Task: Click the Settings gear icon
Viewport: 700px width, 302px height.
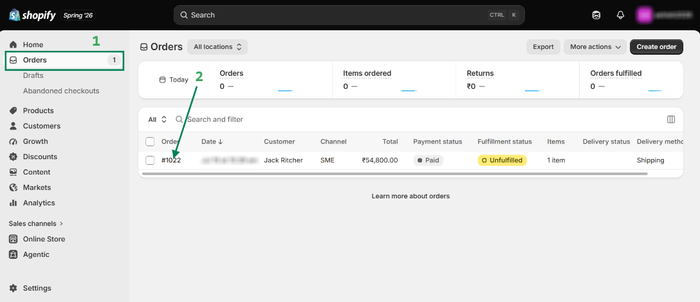Action: (x=14, y=288)
